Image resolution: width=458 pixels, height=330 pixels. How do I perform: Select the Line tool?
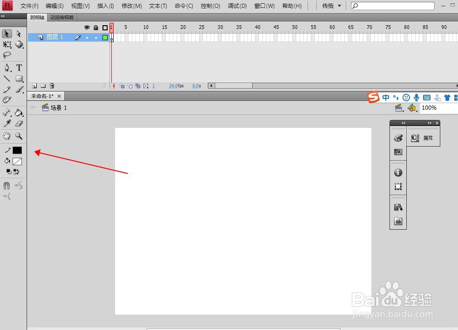[x=7, y=78]
